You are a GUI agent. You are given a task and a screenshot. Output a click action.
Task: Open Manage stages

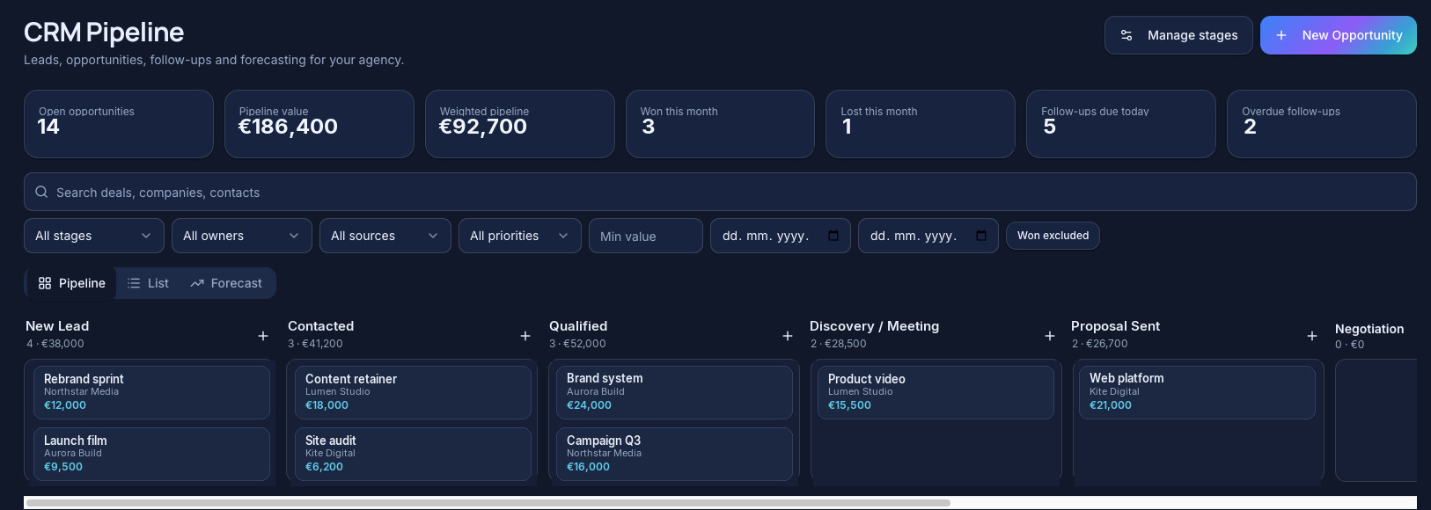click(x=1178, y=35)
